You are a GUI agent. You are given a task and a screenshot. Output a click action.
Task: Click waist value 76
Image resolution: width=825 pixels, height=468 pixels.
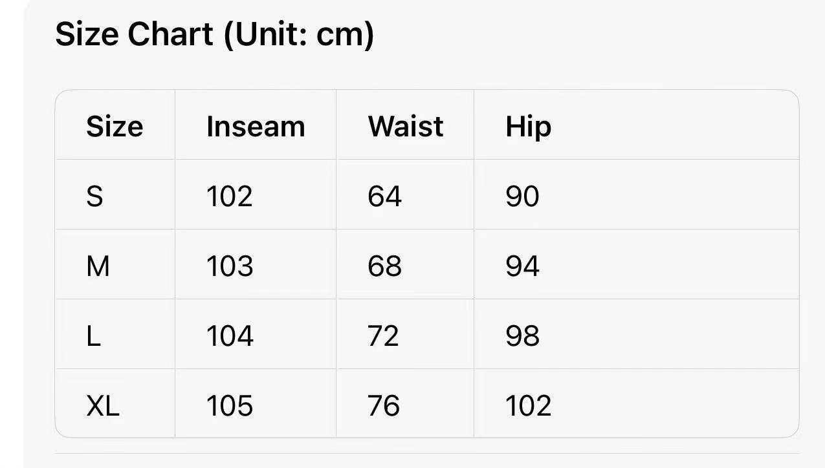(x=384, y=405)
